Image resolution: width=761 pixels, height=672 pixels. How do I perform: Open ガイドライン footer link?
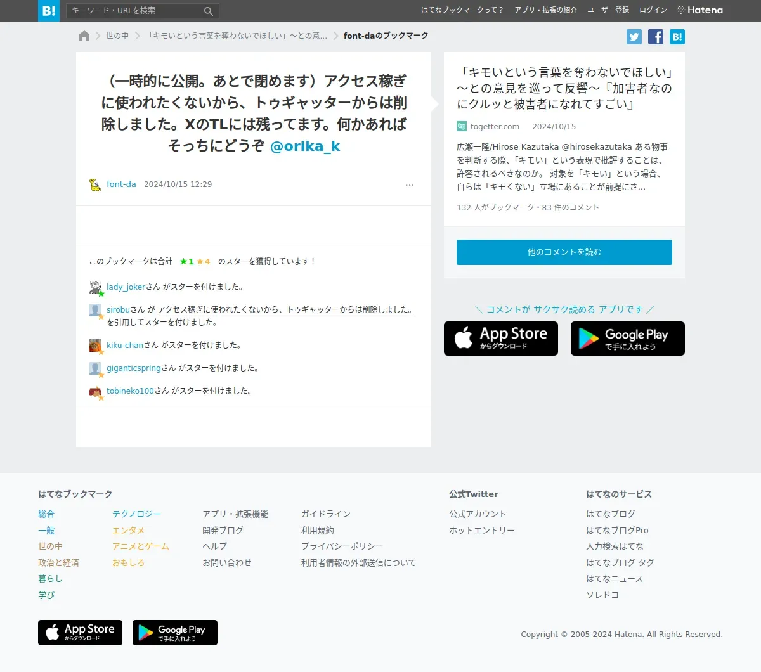click(x=326, y=514)
